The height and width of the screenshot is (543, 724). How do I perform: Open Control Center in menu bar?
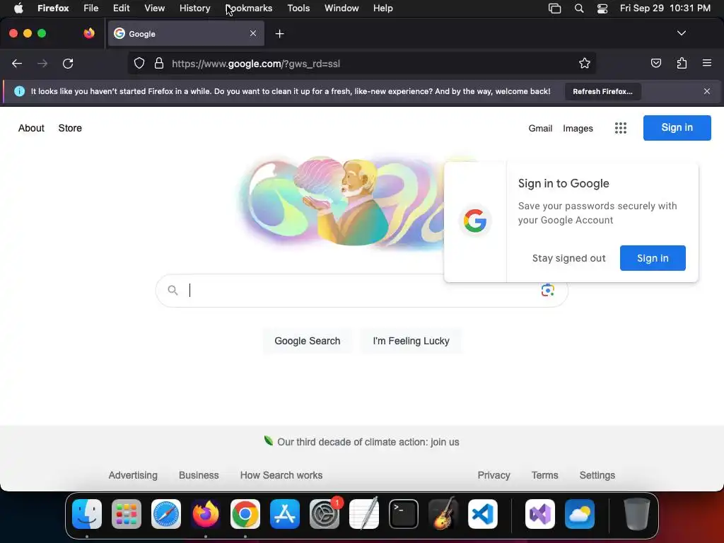click(602, 8)
